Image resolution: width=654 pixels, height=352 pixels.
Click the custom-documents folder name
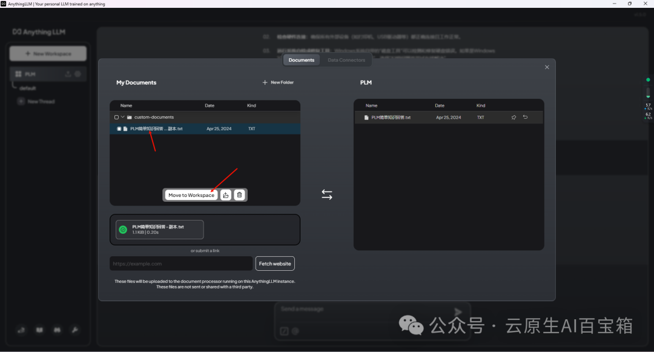(154, 117)
